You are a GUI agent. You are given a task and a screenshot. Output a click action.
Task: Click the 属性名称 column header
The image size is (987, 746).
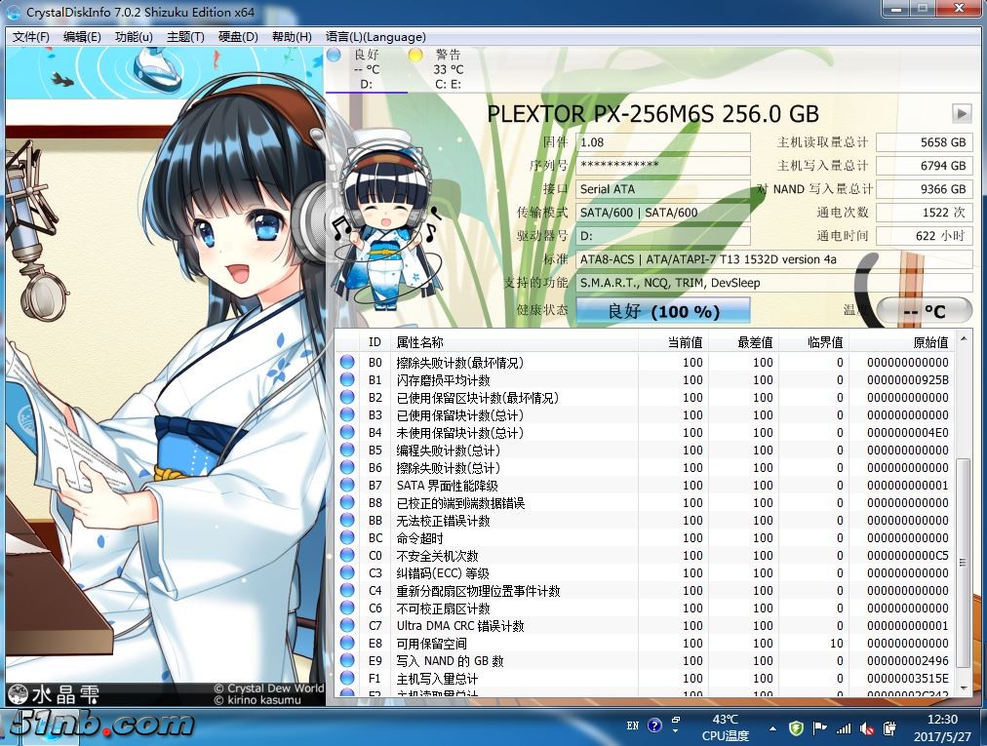coord(514,342)
